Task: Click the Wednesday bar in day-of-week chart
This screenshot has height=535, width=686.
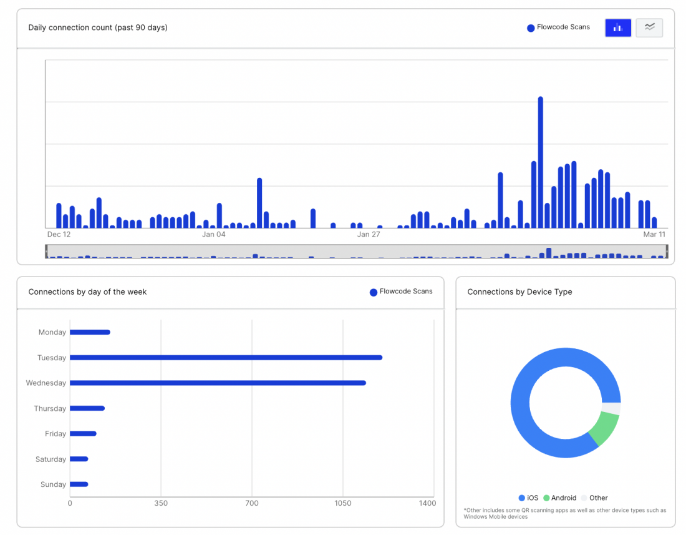Action: click(218, 383)
